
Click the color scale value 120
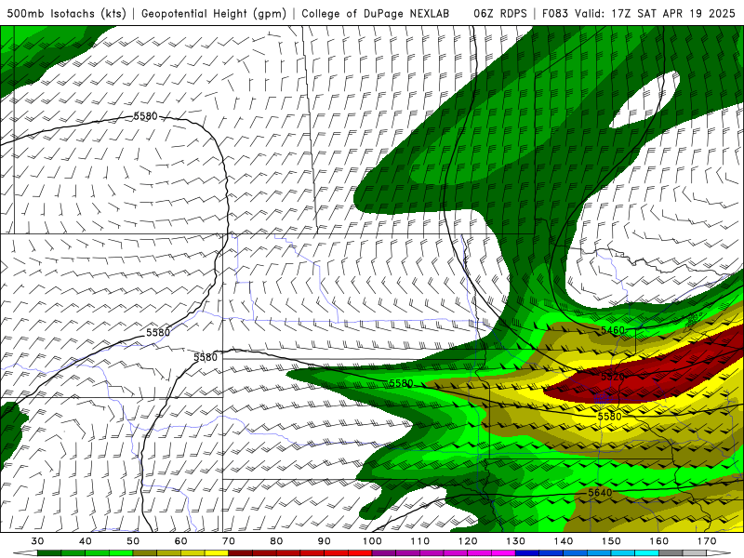pyautogui.click(x=468, y=541)
